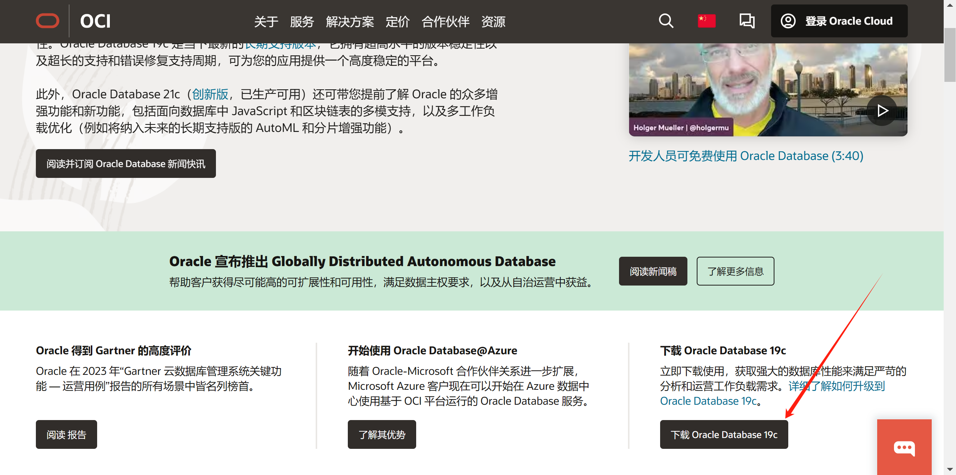Click the scrollbar down arrow
Screen dimensions: 956x475
(x=950, y=469)
